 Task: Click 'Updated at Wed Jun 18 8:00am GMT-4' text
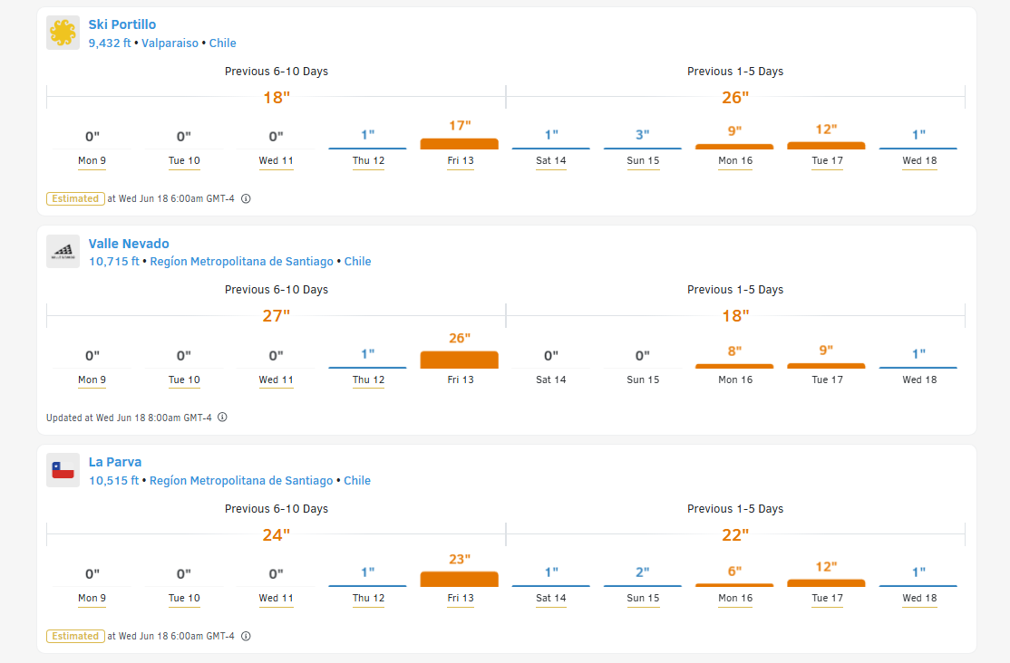pos(129,418)
